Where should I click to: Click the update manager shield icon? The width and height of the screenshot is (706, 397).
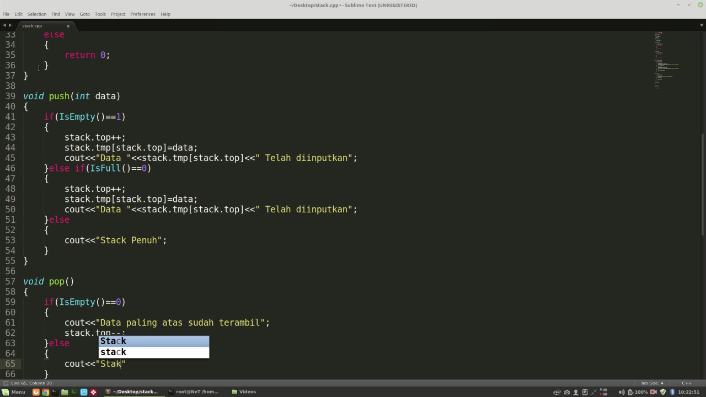point(663,392)
